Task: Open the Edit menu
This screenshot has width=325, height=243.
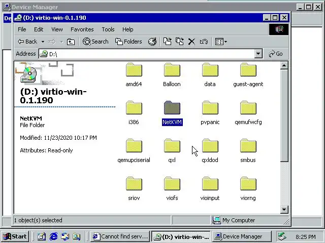Action: point(39,29)
